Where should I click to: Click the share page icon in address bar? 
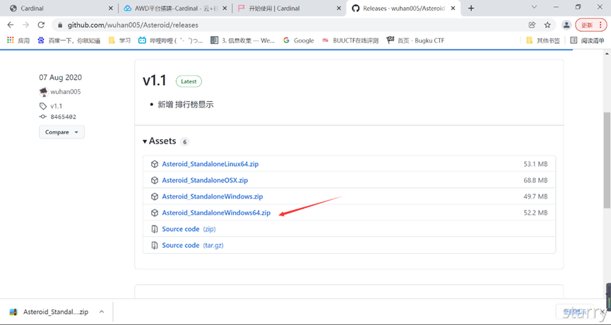point(532,25)
